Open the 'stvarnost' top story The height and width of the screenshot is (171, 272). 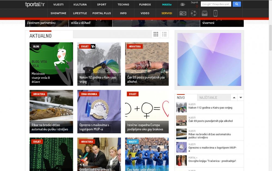click(x=222, y=23)
